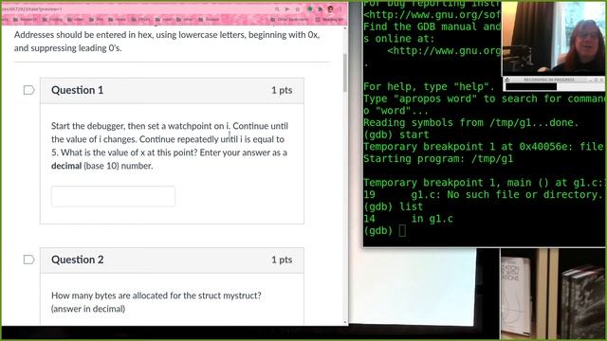Click the "1 pts" label of Question 2
This screenshot has width=607, height=341.
pyautogui.click(x=282, y=260)
